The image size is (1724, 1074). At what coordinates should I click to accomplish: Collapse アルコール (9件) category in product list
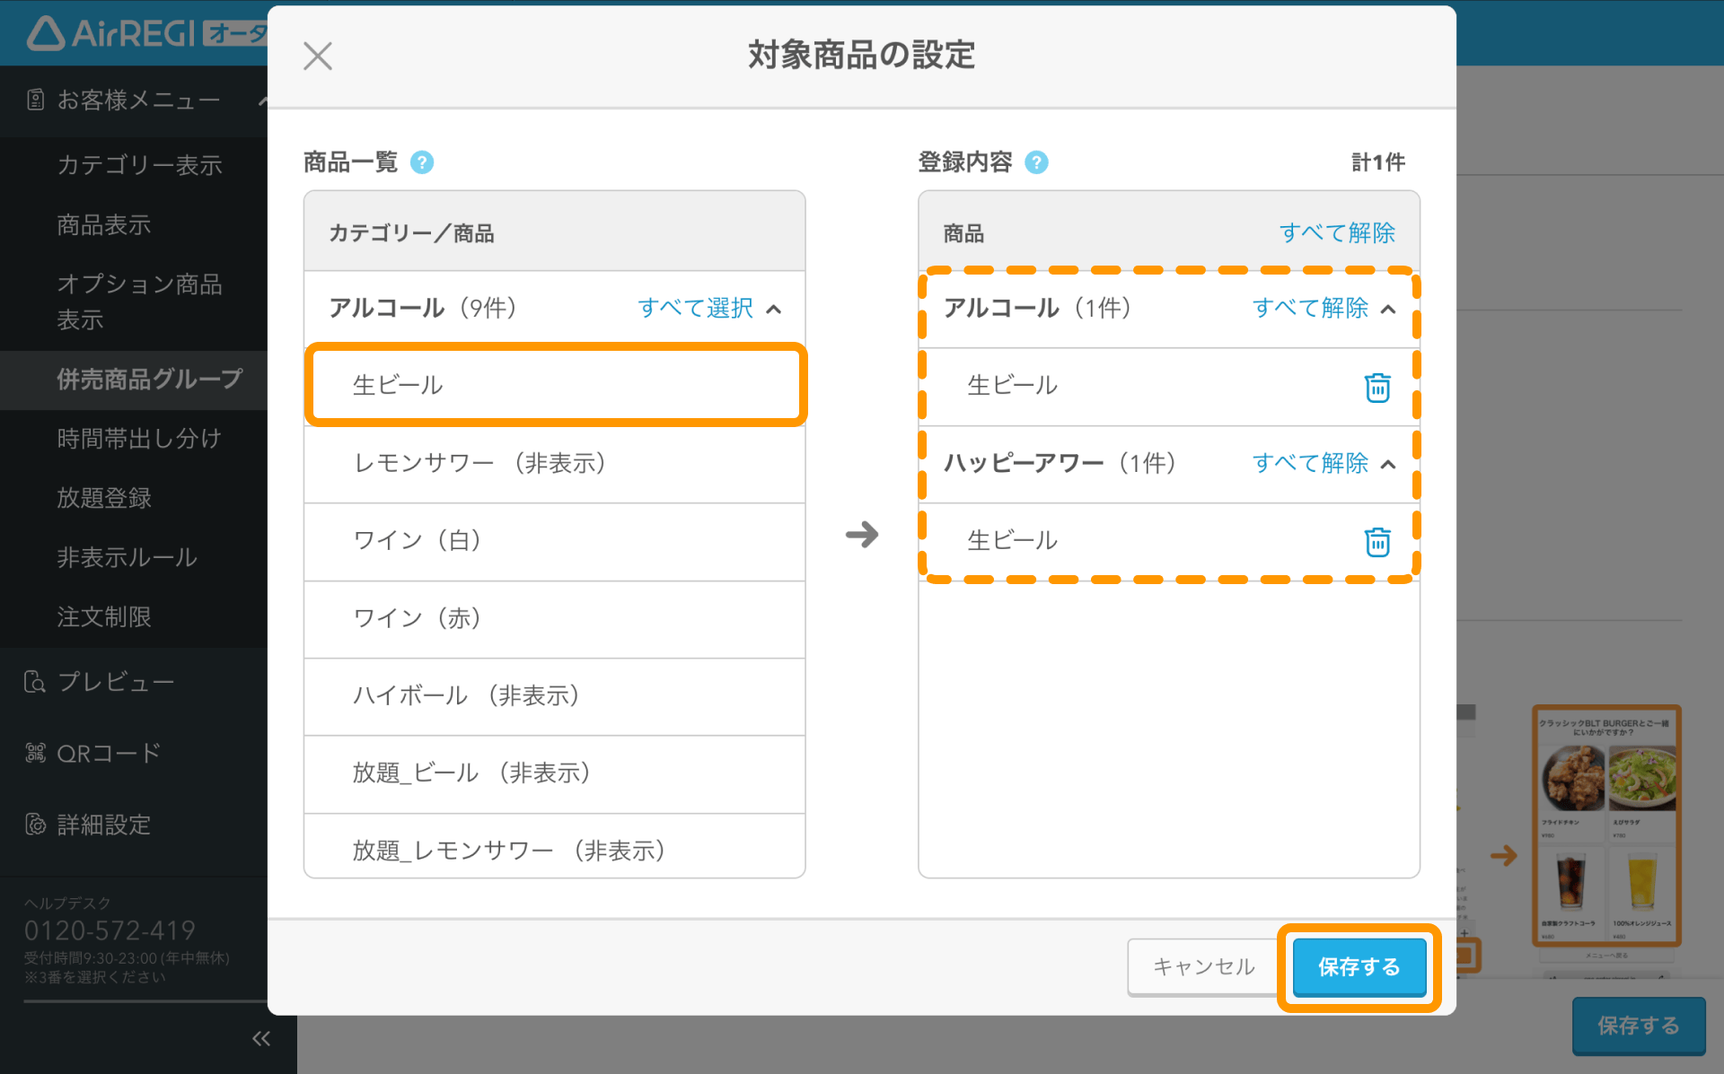pyautogui.click(x=774, y=309)
